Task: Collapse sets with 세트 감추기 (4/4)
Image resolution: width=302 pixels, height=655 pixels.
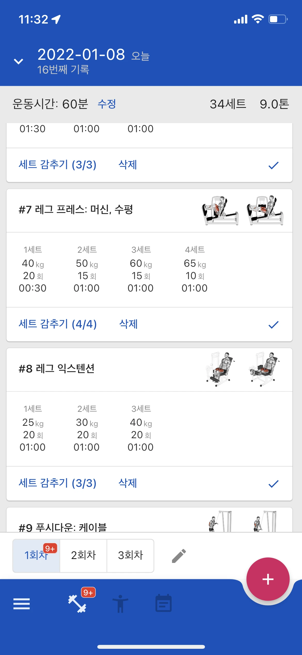Action: coord(58,324)
